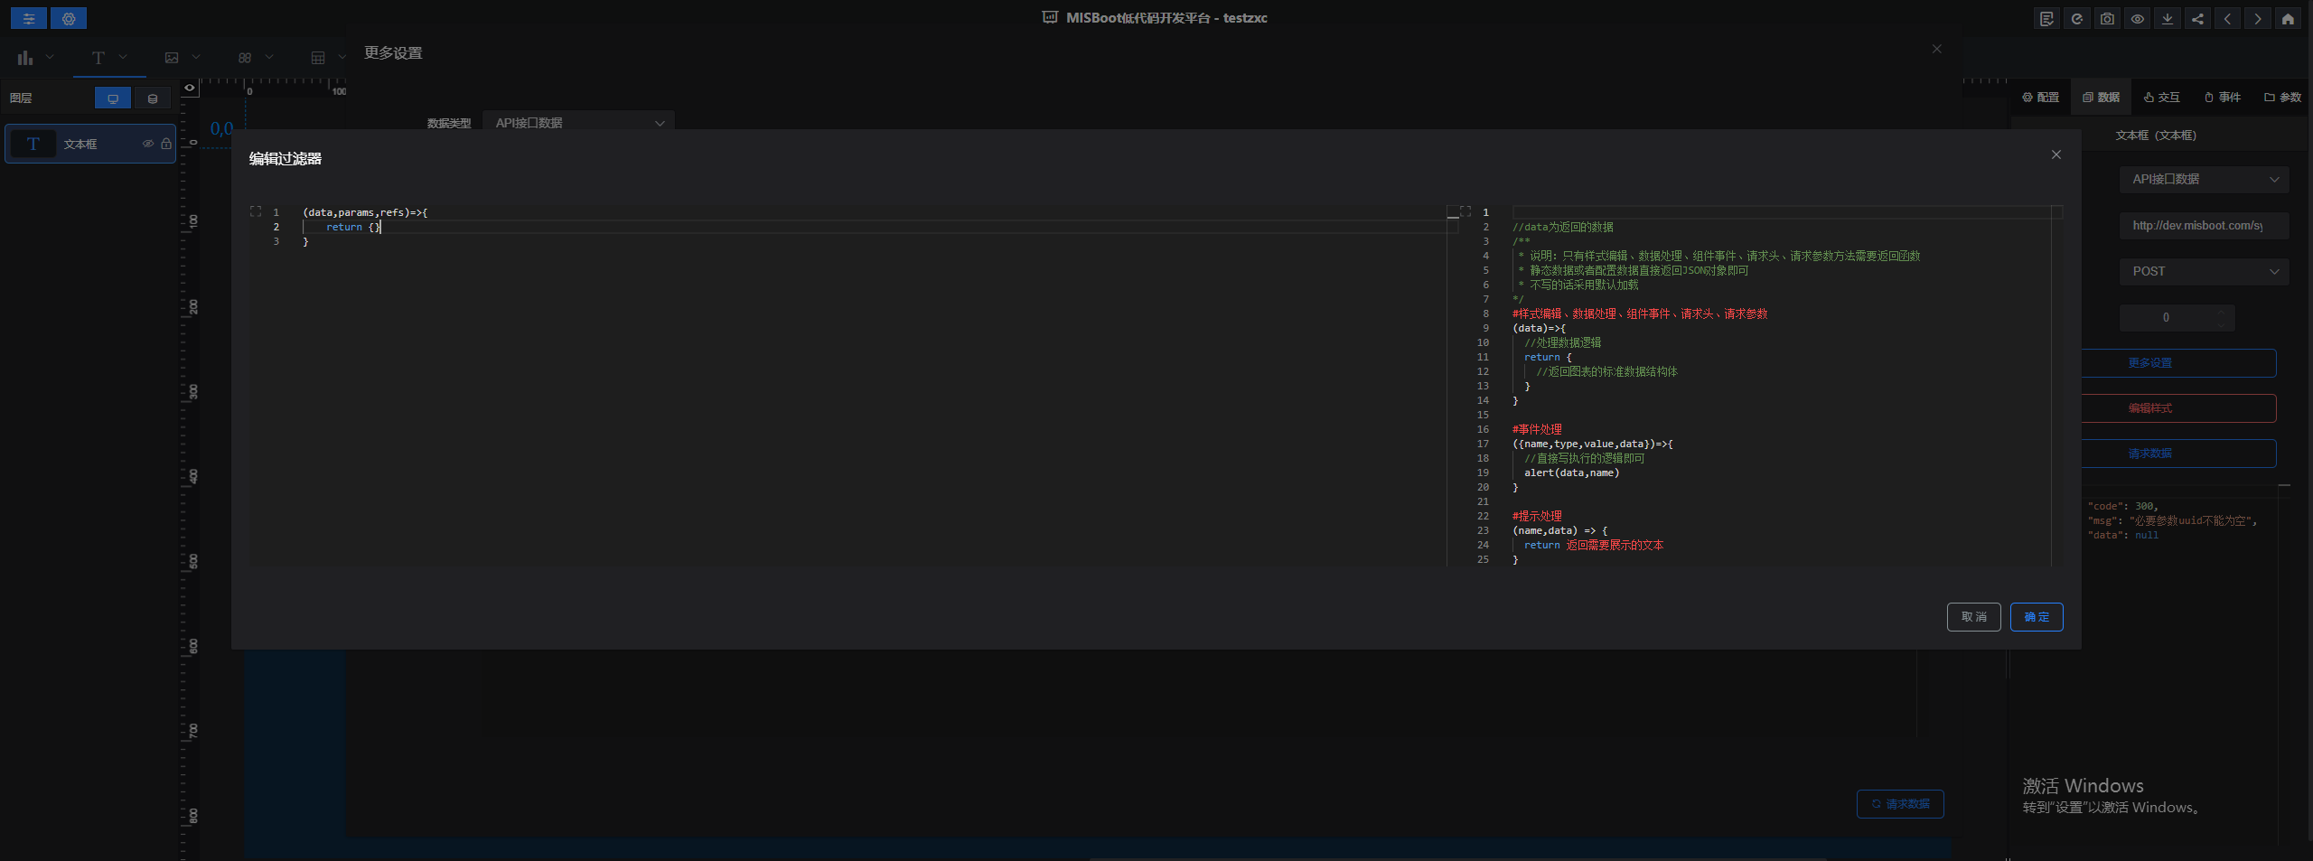The width and height of the screenshot is (2313, 861).
Task: Toggle fullscreen icon on left code editor
Action: pos(256,211)
